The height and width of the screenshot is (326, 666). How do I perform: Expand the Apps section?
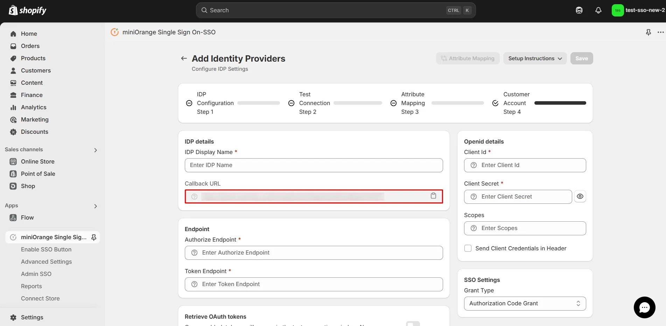coord(96,206)
